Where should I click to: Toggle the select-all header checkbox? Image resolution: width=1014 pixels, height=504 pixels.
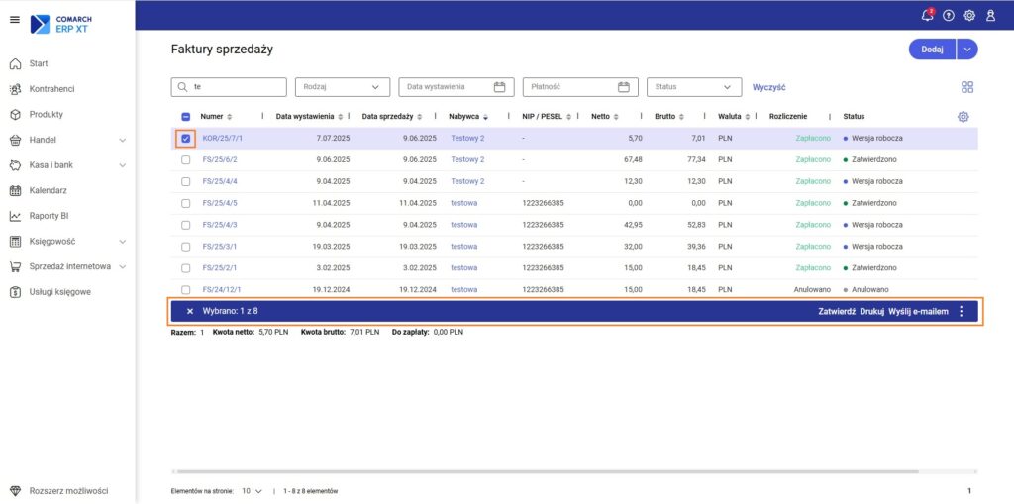point(186,117)
